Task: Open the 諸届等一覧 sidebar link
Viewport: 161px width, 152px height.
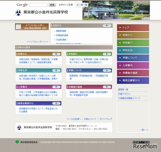Action: [x=123, y=90]
